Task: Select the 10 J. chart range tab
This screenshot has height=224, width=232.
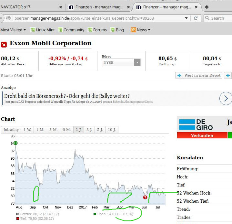Action: point(112,130)
